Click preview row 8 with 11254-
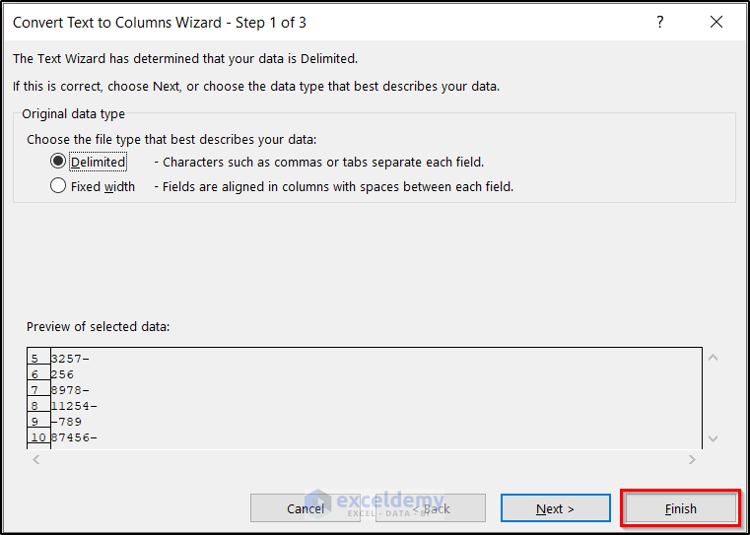This screenshot has height=535, width=750. click(74, 406)
